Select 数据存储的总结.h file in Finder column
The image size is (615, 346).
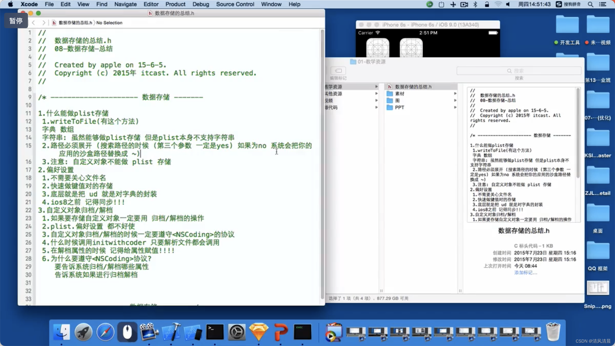pyautogui.click(x=421, y=86)
